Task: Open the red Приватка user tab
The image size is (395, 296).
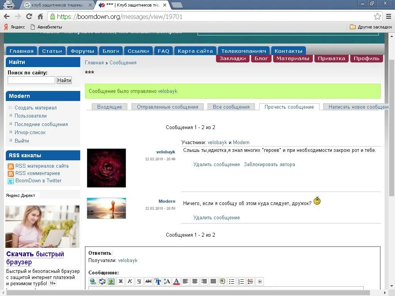Action: [331, 59]
